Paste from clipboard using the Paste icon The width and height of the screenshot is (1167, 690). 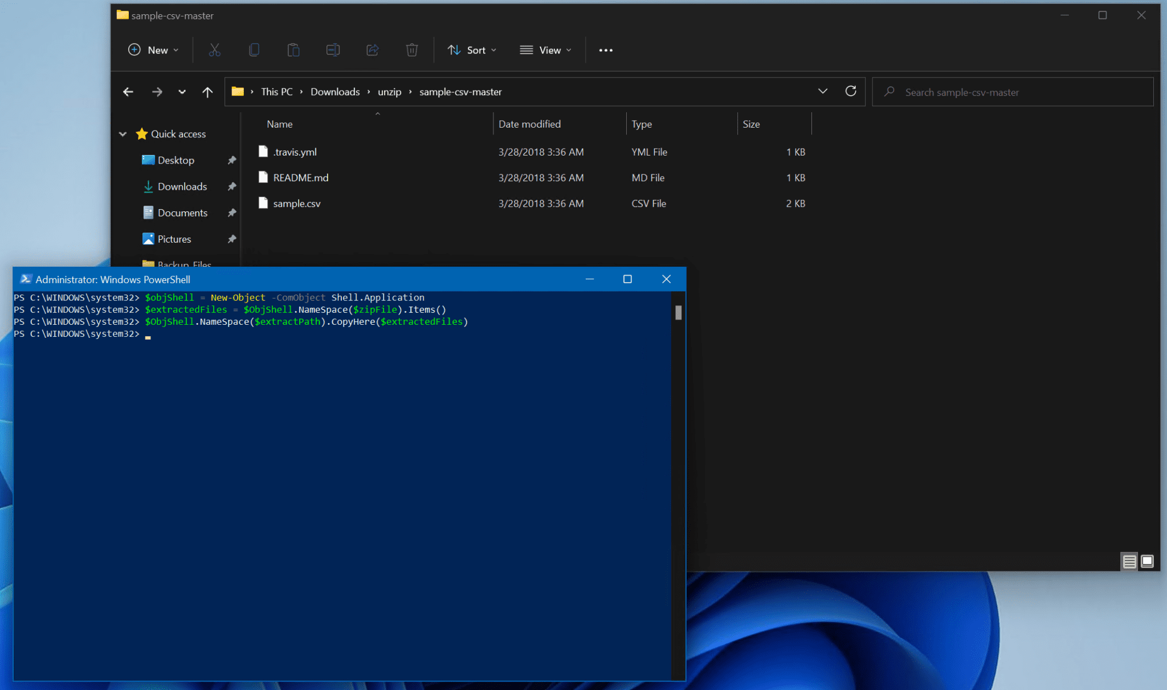tap(293, 50)
